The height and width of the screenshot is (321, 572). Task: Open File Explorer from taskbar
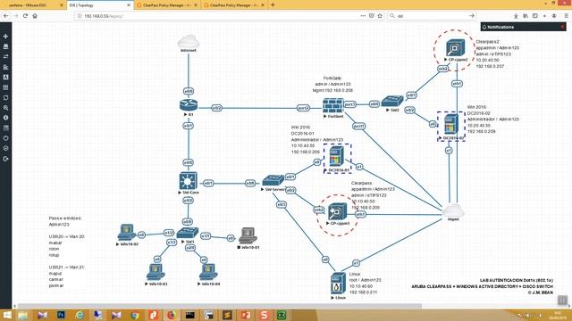tap(23, 315)
